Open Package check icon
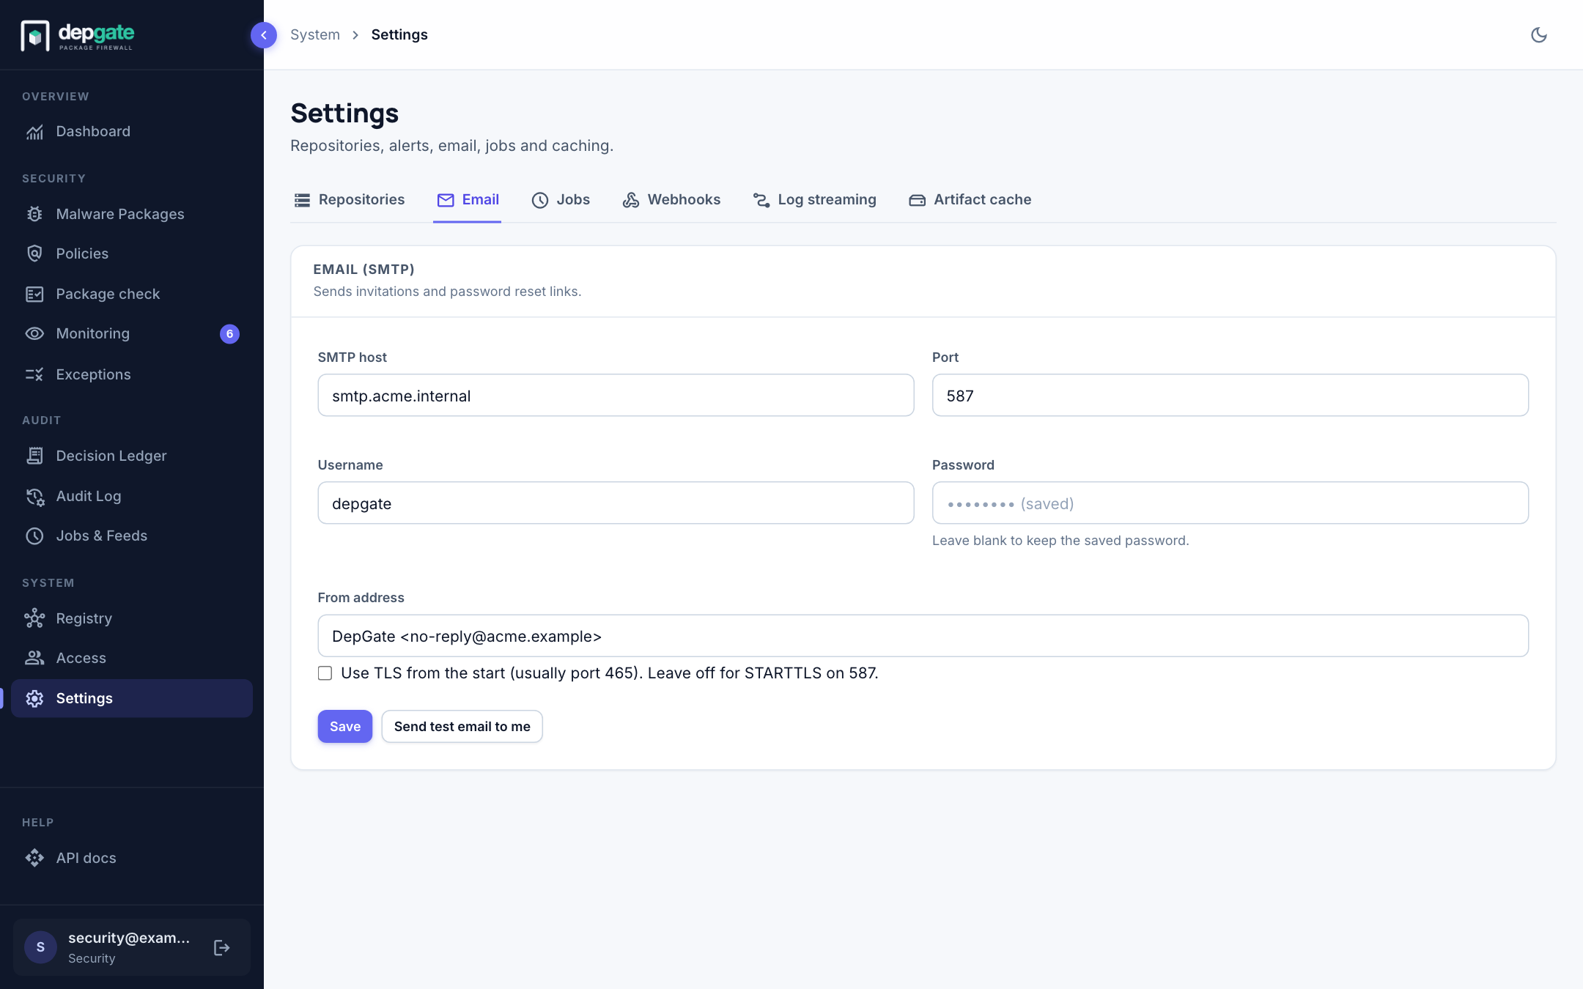The image size is (1583, 989). (34, 294)
